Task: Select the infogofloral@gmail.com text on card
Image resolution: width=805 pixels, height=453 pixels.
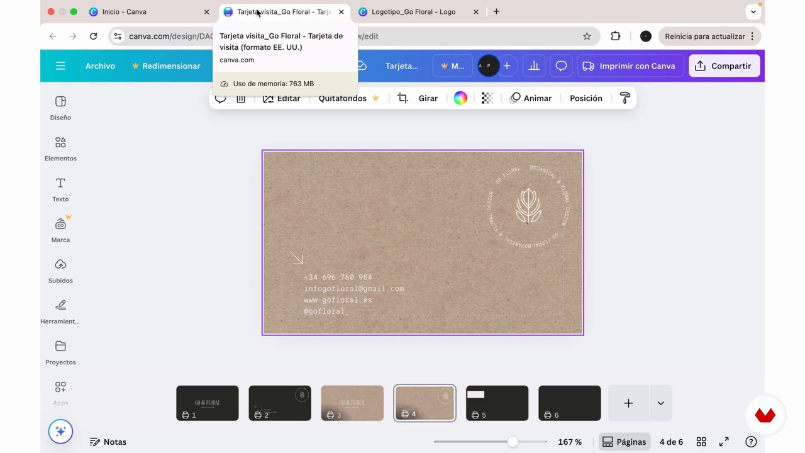Action: click(354, 289)
